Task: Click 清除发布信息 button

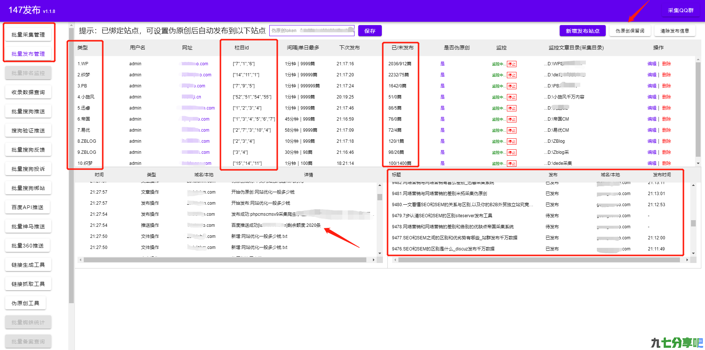Action: pyautogui.click(x=675, y=31)
